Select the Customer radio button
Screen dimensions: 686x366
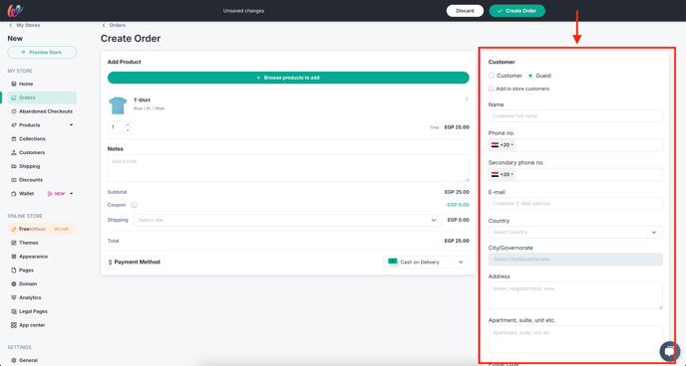tap(492, 76)
